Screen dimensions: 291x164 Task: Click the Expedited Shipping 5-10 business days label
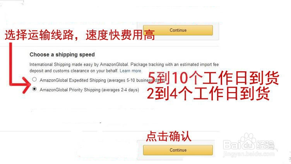pos(102,80)
